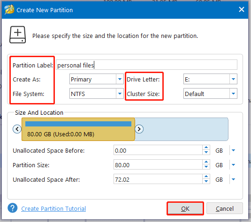Image resolution: width=251 pixels, height=222 pixels.
Task: Decrease Unallocated Space After with down arrow
Action: pos(206,182)
